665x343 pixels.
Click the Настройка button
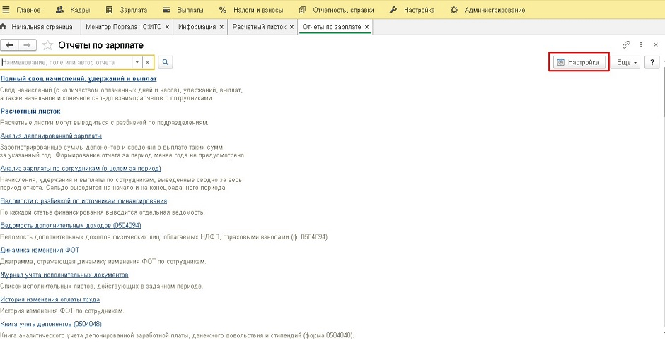pos(580,62)
